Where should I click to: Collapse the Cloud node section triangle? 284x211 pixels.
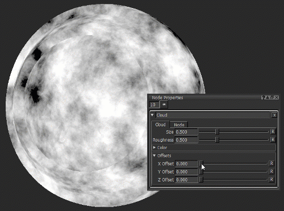(152, 115)
